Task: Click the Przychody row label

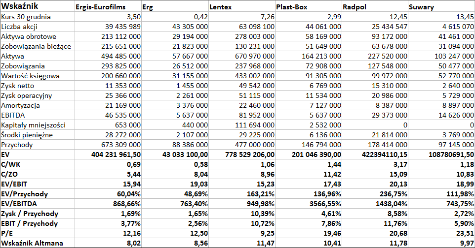Action: (37, 145)
